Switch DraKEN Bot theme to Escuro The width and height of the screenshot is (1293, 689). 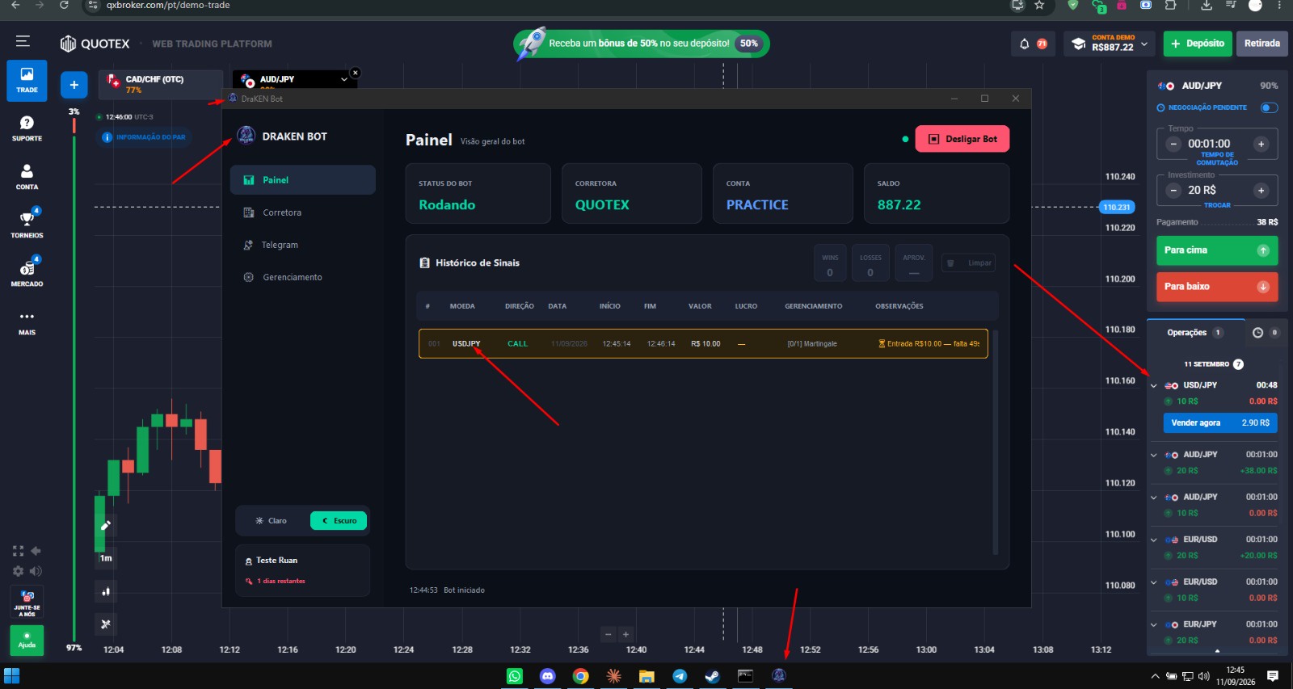(x=339, y=521)
